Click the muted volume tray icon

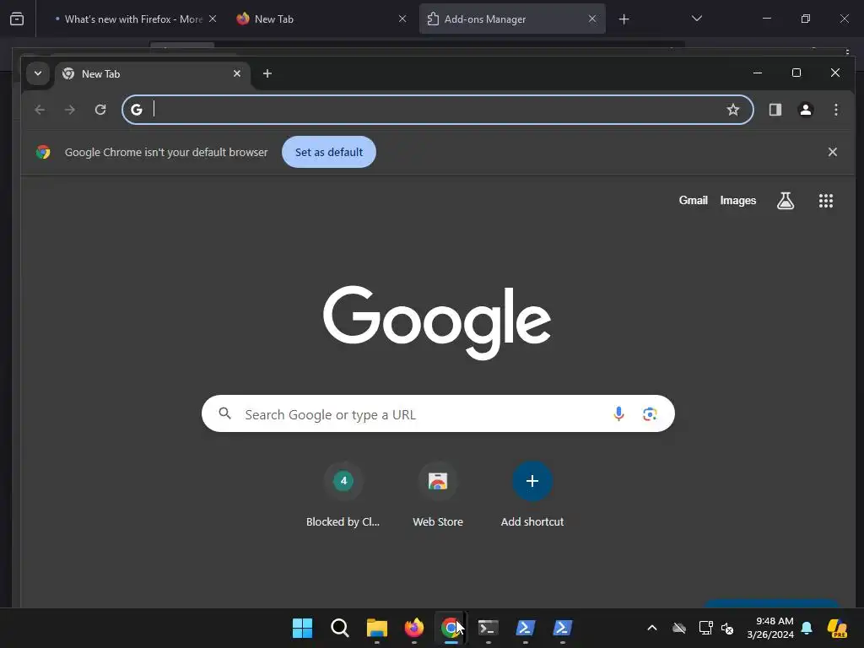727,628
